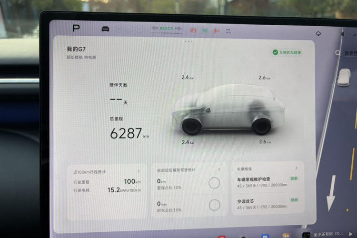Tap the front-left tire 2.4 bar reading
The image size is (357, 238).
pos(188,78)
